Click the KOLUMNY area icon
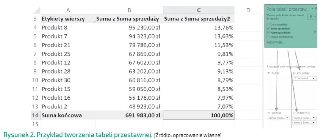Image resolution: width=327 pixels, height=140 pixels. tap(294, 73)
